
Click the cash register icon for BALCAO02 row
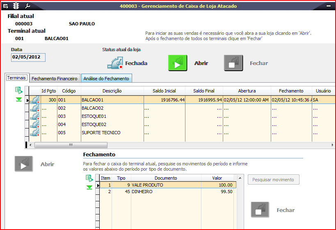[34, 108]
